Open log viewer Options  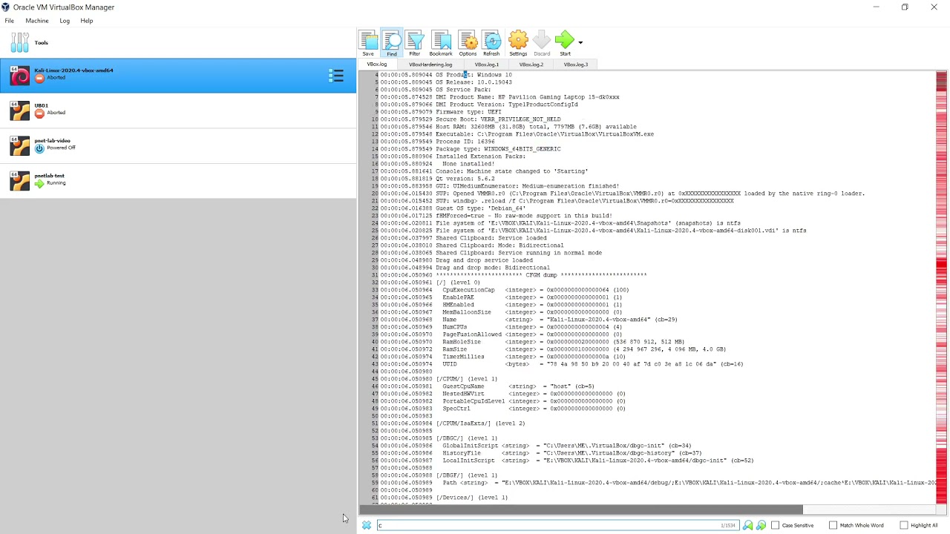click(468, 43)
